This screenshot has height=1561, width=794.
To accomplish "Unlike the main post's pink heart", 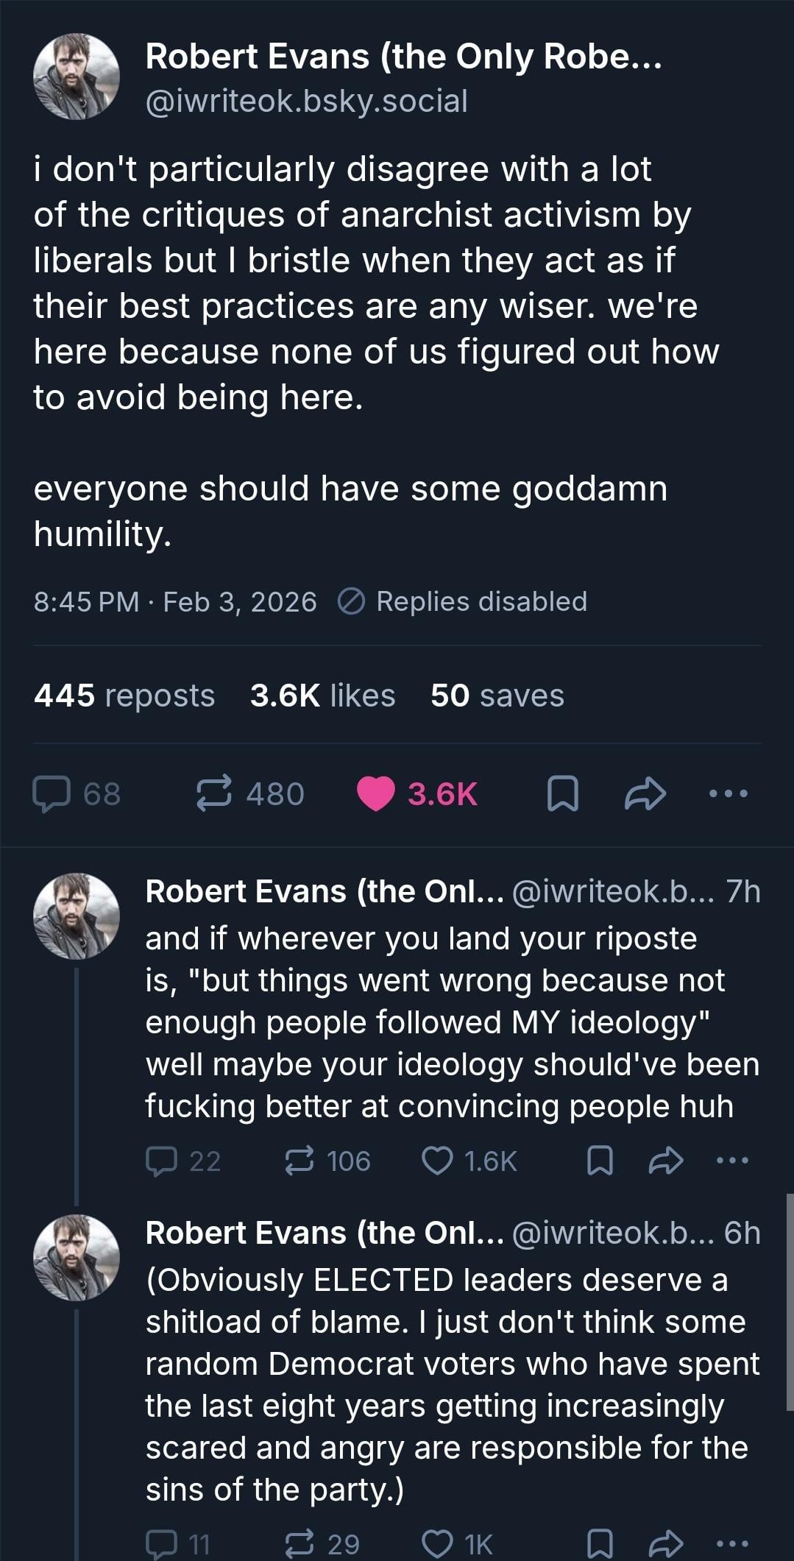I will (376, 794).
